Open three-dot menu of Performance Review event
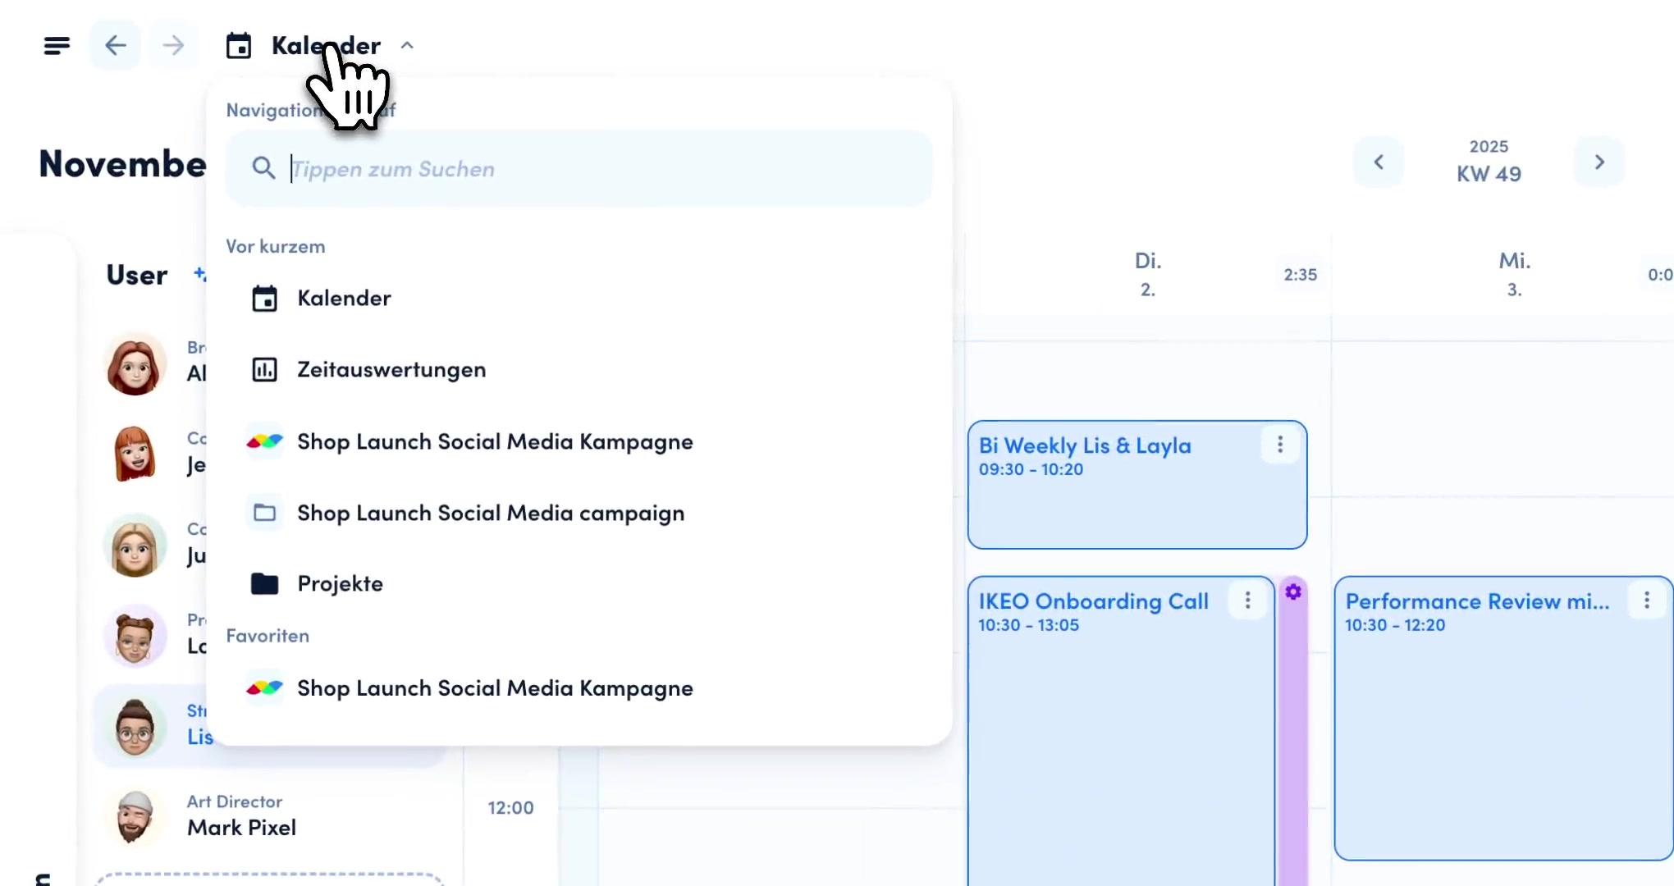Image resolution: width=1674 pixels, height=886 pixels. pos(1647,601)
